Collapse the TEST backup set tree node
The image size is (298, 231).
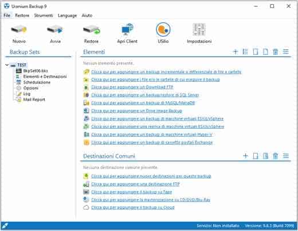[x=7, y=65]
